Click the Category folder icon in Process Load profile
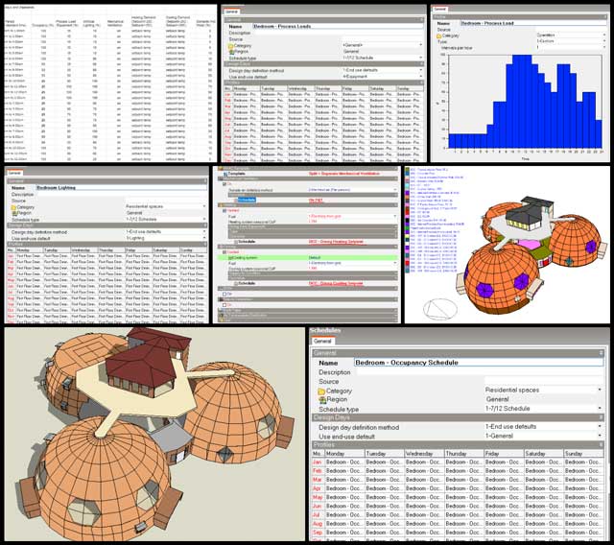The image size is (614, 545). point(439,35)
